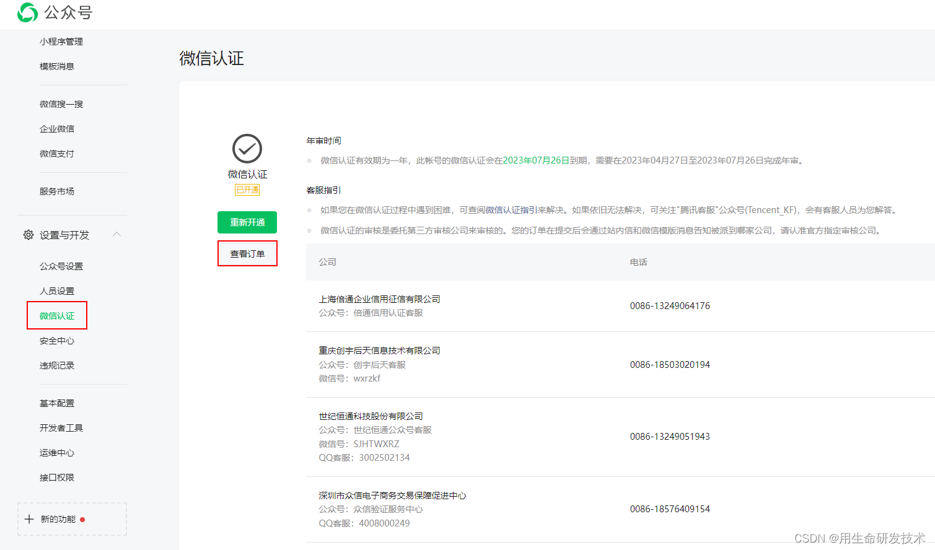Click the 已开通 status badge
Viewport: 935px width, 550px height.
[247, 190]
